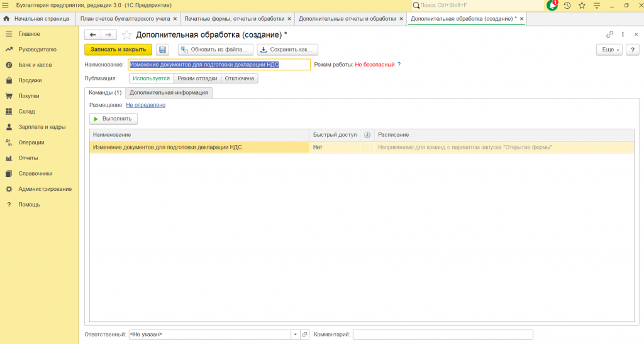Open Банк и касса section
The image size is (644, 344).
point(35,65)
